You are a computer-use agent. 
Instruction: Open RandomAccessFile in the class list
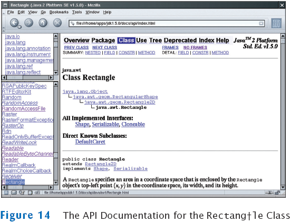(x=24, y=108)
